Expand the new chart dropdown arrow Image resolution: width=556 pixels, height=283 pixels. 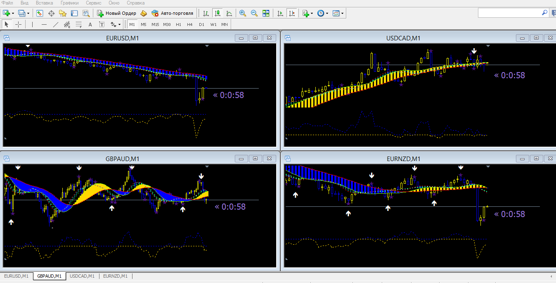[13, 13]
